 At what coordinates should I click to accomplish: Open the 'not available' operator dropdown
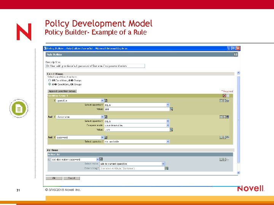(x=168, y=142)
